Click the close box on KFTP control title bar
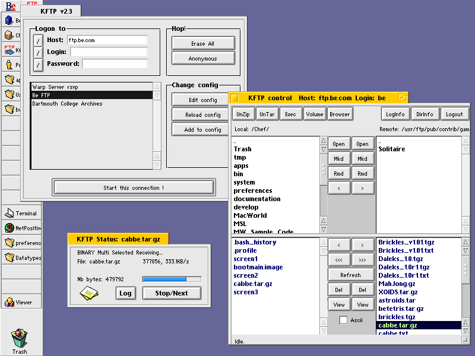 click(235, 98)
